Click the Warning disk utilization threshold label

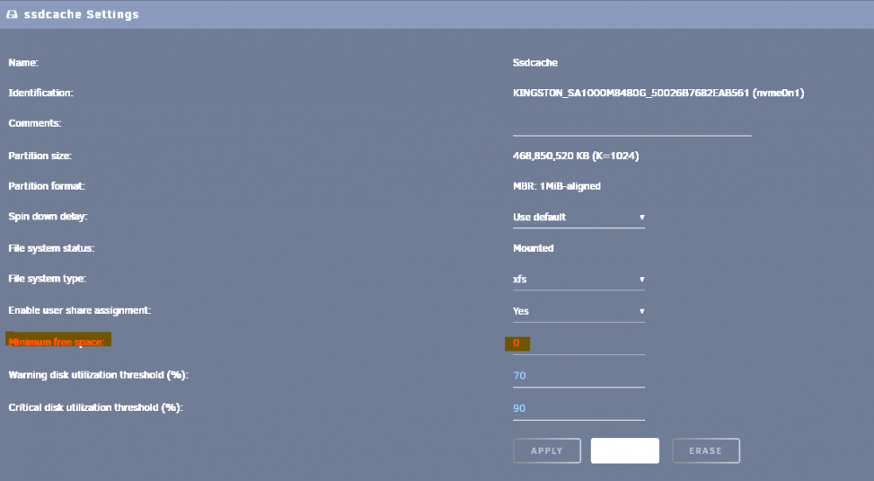[x=99, y=375]
